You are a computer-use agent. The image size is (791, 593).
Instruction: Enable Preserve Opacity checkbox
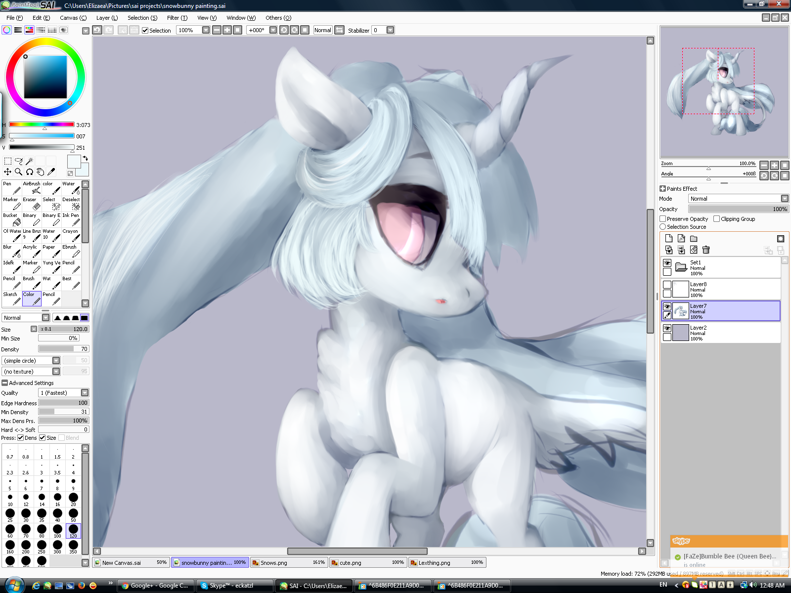(663, 219)
